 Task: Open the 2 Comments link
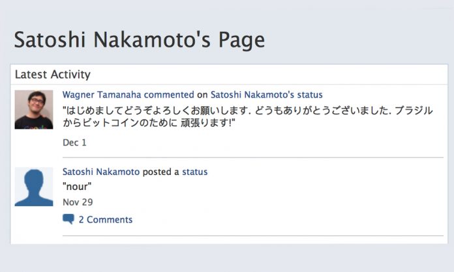[105, 220]
